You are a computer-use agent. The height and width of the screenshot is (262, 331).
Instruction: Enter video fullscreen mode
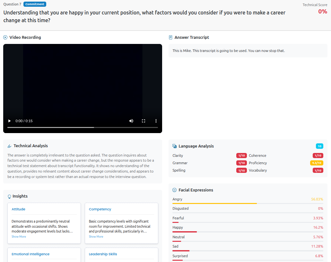click(x=144, y=121)
